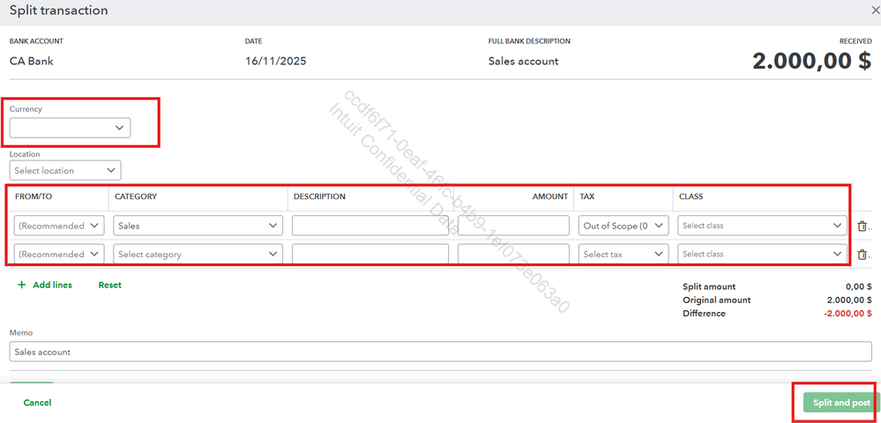The width and height of the screenshot is (881, 423).
Task: Open Select class dropdown in second row
Action: [763, 255]
